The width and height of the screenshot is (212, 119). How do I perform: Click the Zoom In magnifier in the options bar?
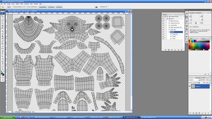(x=8, y=7)
